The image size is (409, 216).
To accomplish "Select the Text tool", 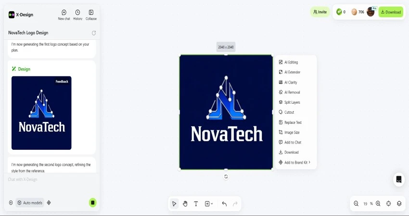I will pos(196,204).
